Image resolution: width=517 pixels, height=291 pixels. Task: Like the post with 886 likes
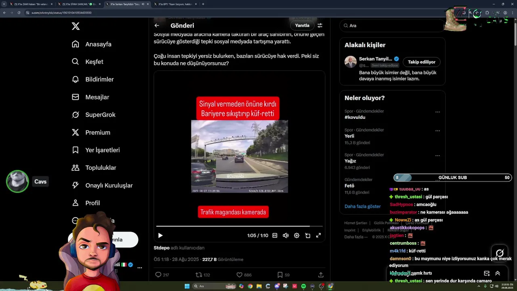coord(239,275)
